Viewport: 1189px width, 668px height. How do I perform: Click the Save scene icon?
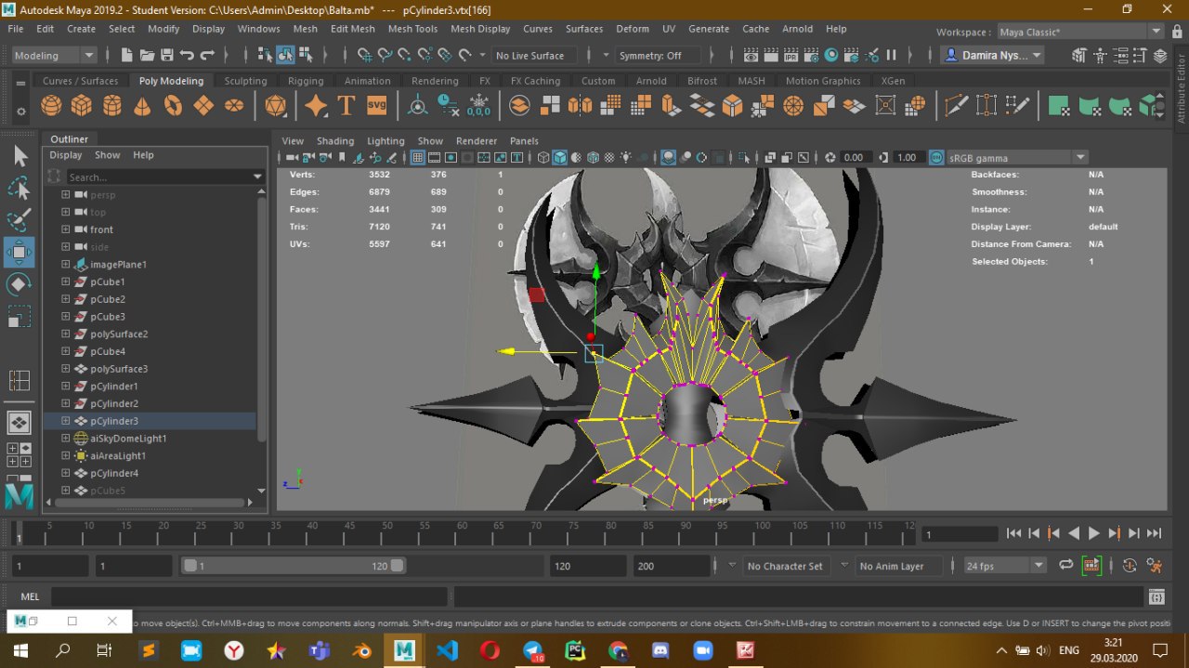167,56
